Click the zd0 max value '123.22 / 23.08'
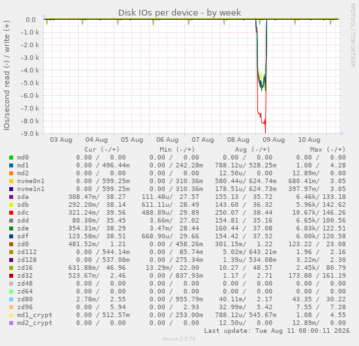This screenshot has width=359, height=346. (317, 244)
